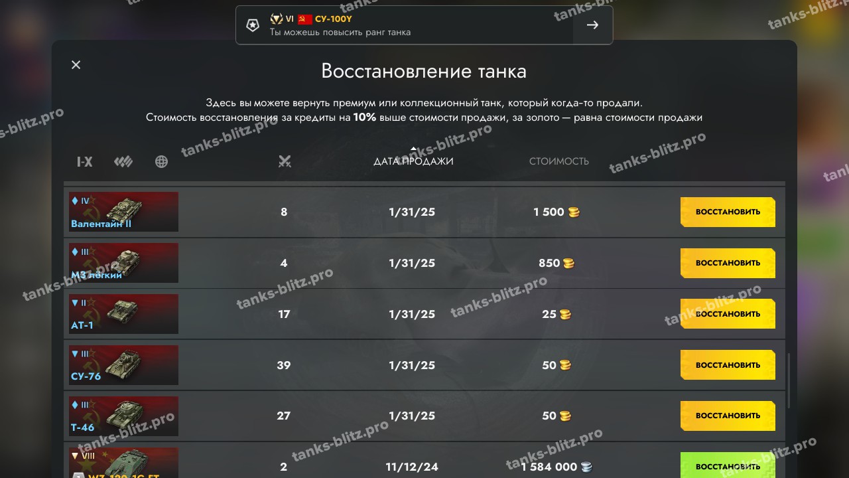Open the nation globe filter
849x478 pixels.
click(161, 161)
